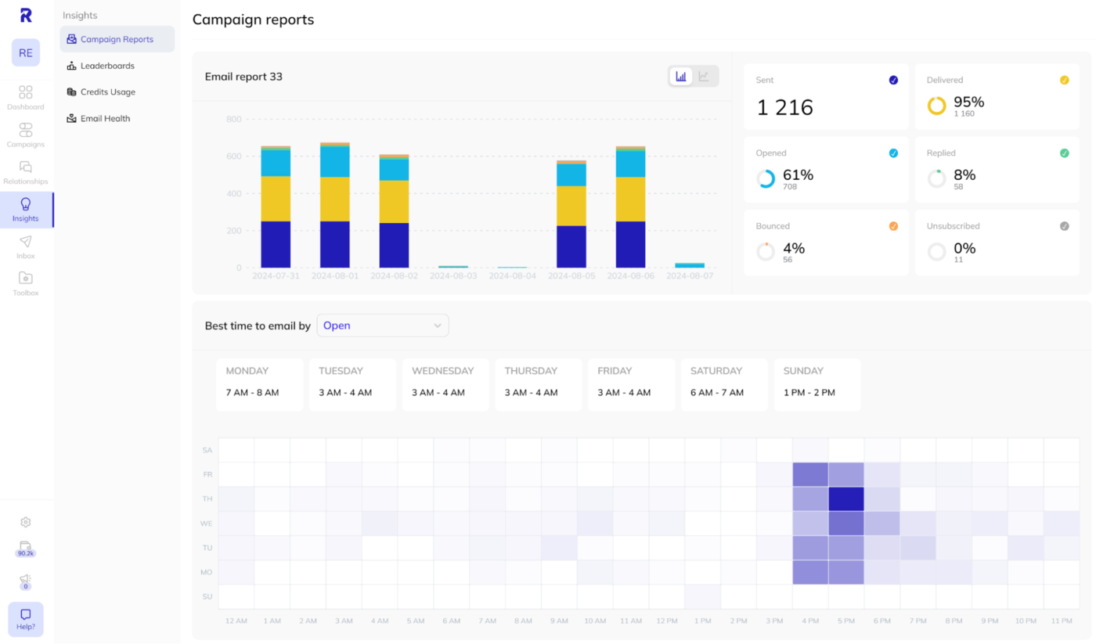Go to Campaigns in the sidebar
This screenshot has width=1096, height=644.
[26, 135]
